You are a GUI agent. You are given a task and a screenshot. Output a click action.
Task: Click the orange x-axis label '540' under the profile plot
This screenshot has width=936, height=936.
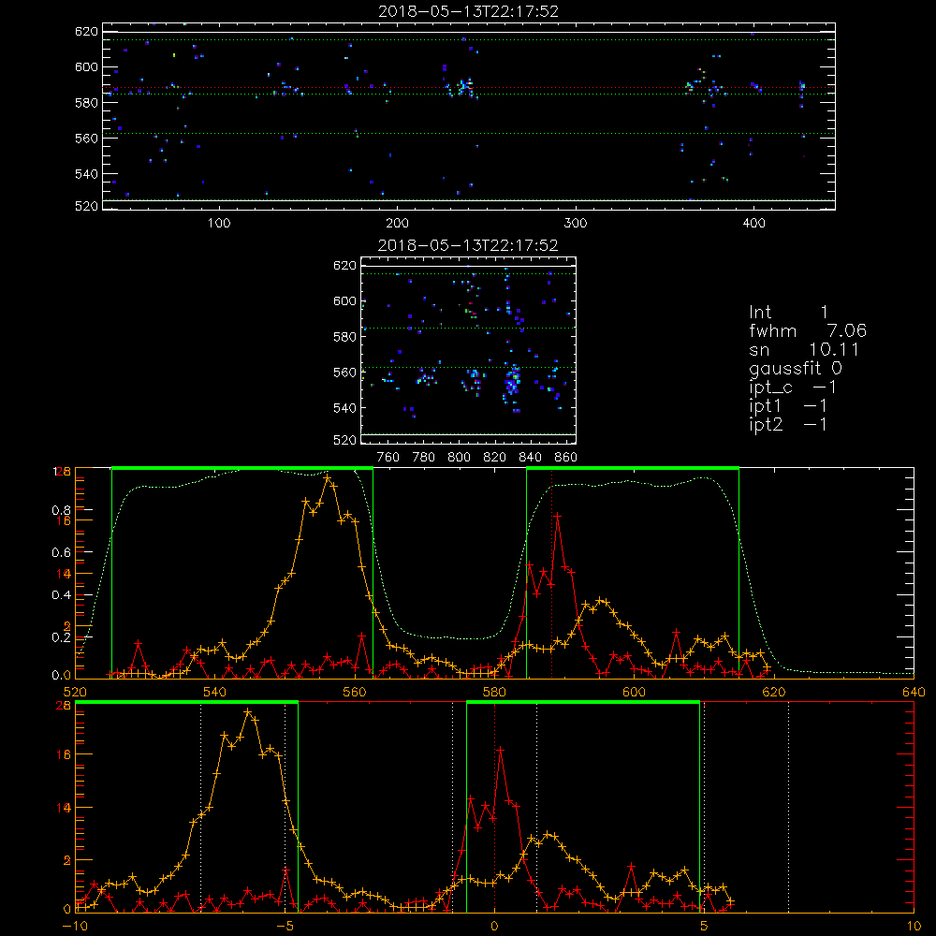click(215, 692)
